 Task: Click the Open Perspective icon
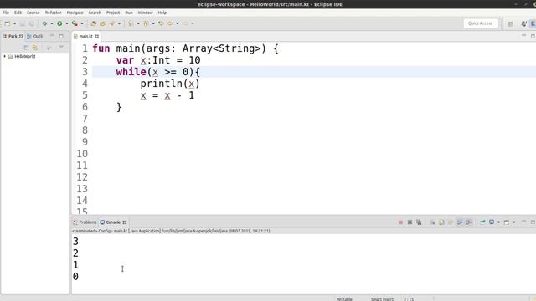point(510,23)
